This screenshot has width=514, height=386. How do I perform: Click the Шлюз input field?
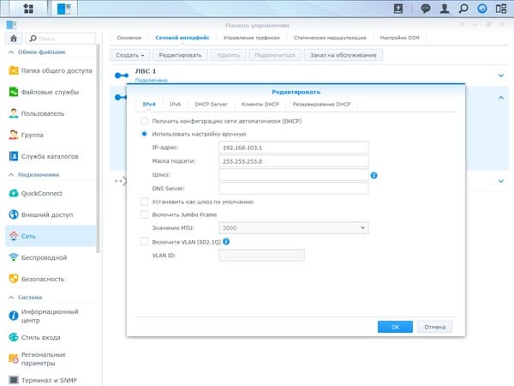click(293, 175)
